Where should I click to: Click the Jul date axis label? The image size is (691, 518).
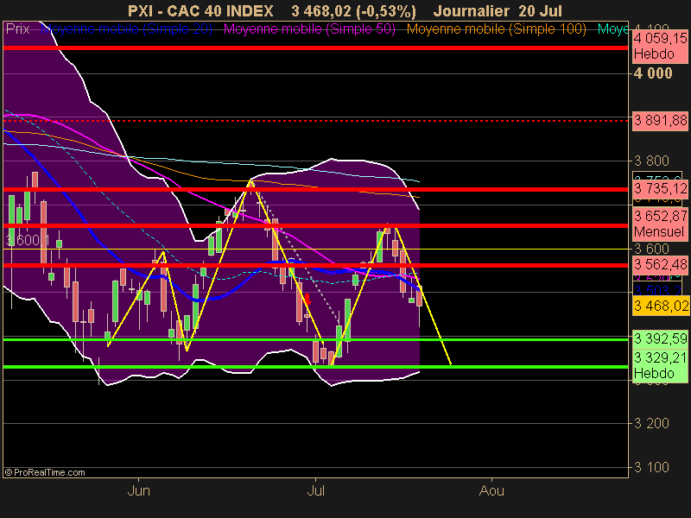pos(315,490)
